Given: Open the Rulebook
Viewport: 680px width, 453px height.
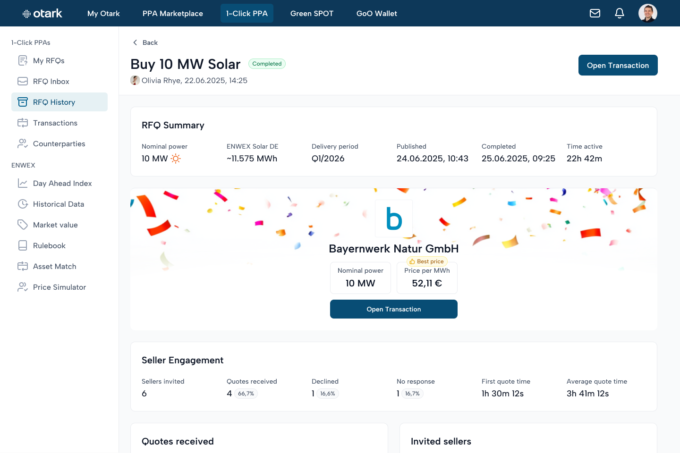Looking at the screenshot, I should coord(59,245).
